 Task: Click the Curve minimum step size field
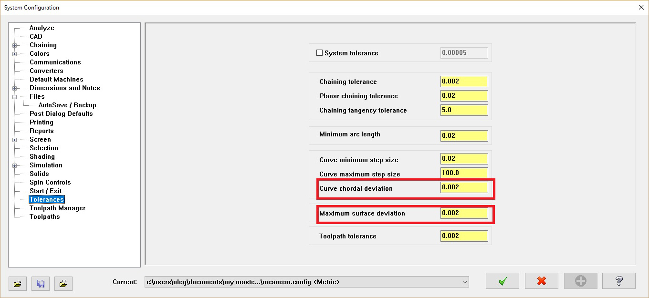(464, 159)
